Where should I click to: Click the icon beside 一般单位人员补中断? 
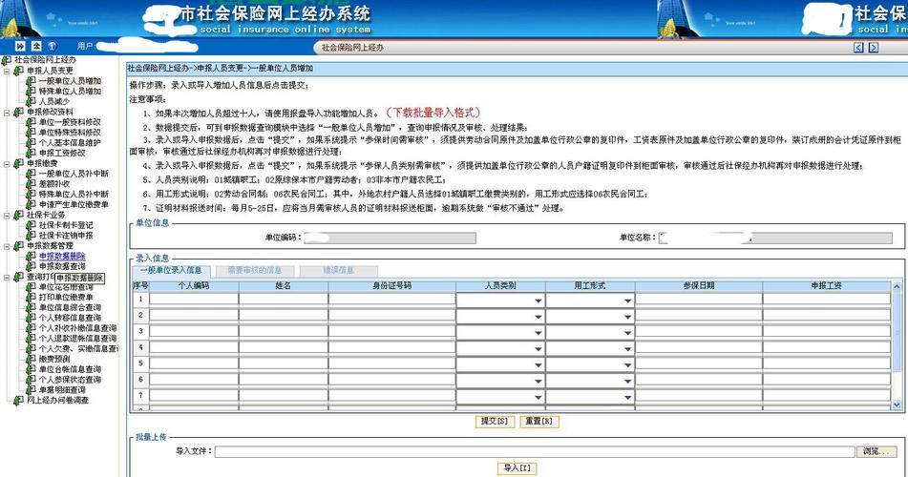tap(32, 174)
